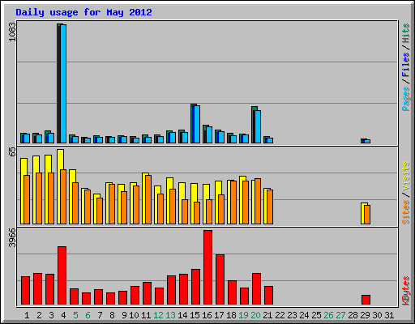Click green weekend day label 27
Image resolution: width=415 pixels, height=324 pixels.
pos(340,315)
